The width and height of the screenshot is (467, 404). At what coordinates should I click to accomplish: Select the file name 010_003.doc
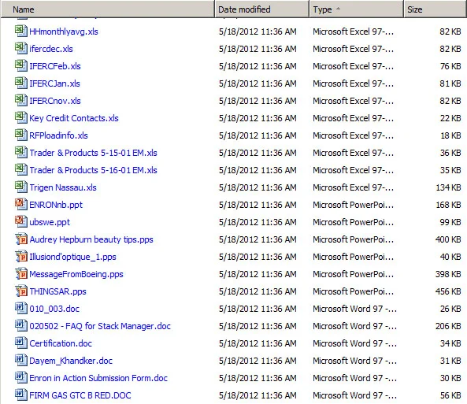54,309
